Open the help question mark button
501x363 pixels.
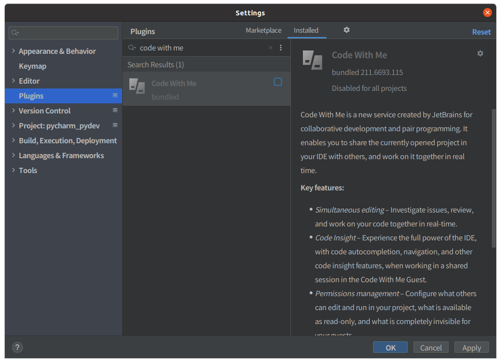tap(17, 347)
